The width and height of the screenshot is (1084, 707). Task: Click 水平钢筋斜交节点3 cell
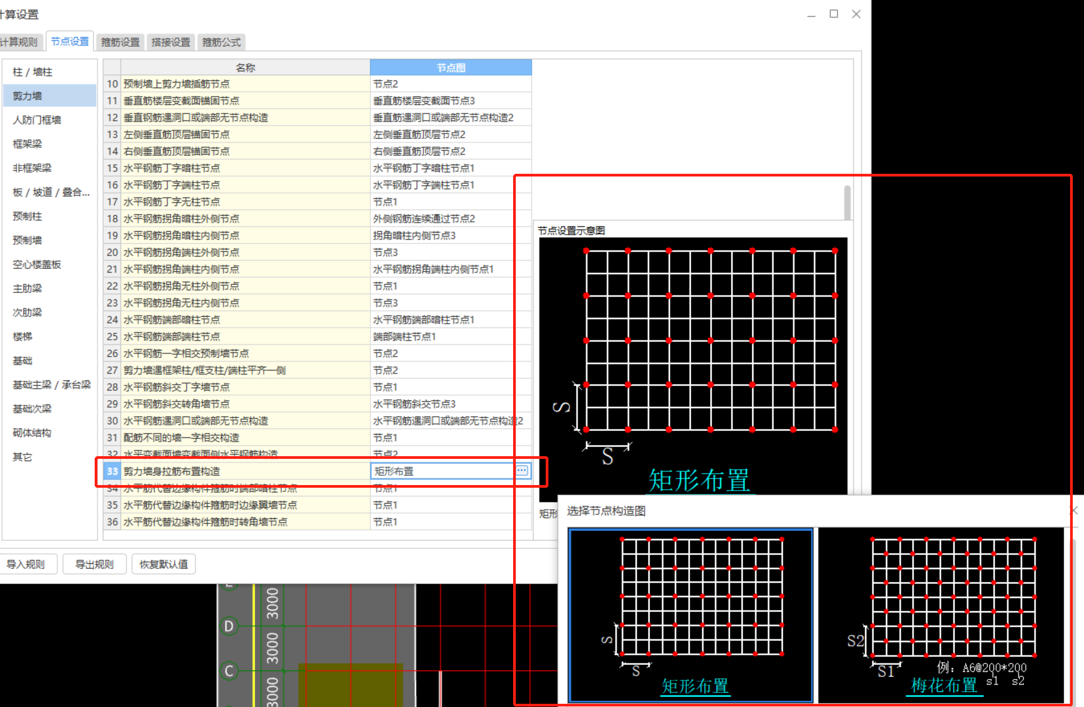click(451, 404)
